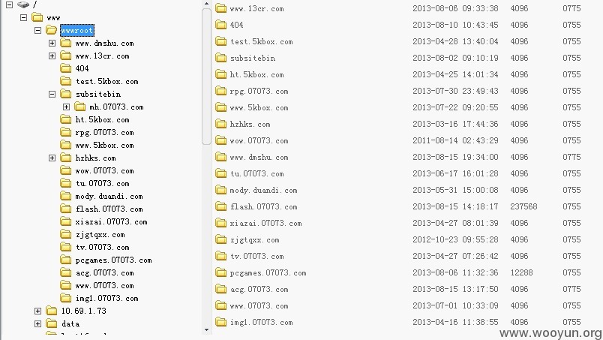Image resolution: width=603 pixels, height=340 pixels.
Task: Expand the mh.07073.com subfolder
Action: point(66,107)
